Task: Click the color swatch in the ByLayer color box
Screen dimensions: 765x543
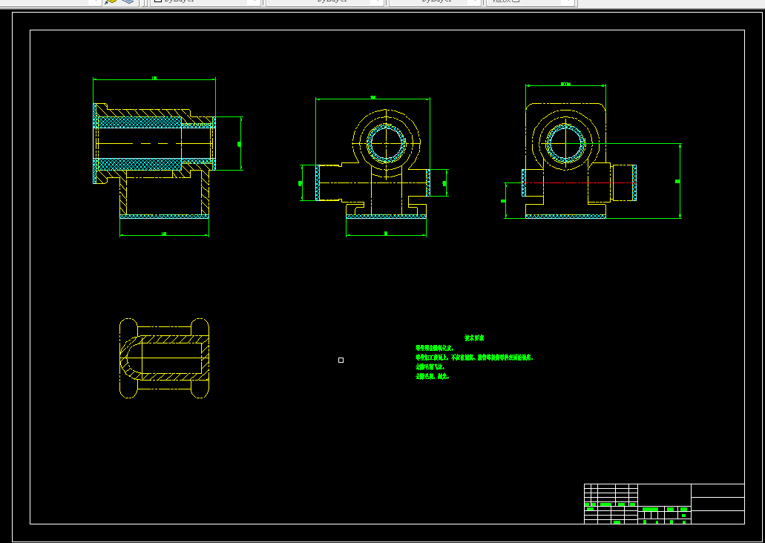Action: (x=158, y=1)
